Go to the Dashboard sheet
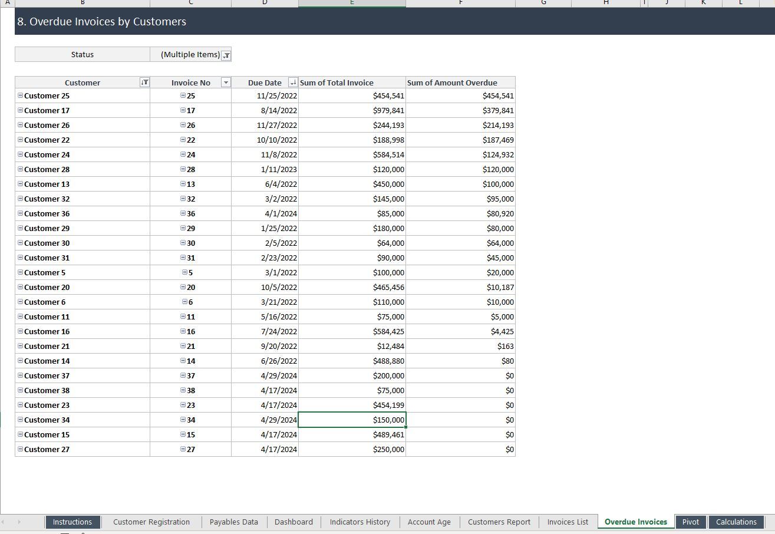The height and width of the screenshot is (534, 775). click(x=293, y=522)
